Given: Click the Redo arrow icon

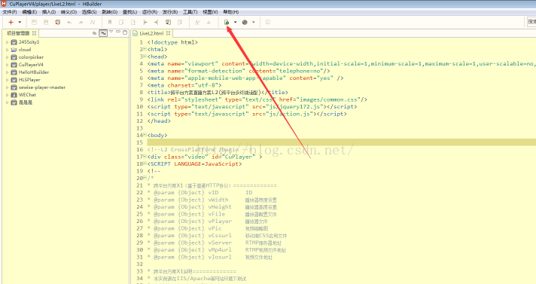Looking at the screenshot, I should click(81, 23).
